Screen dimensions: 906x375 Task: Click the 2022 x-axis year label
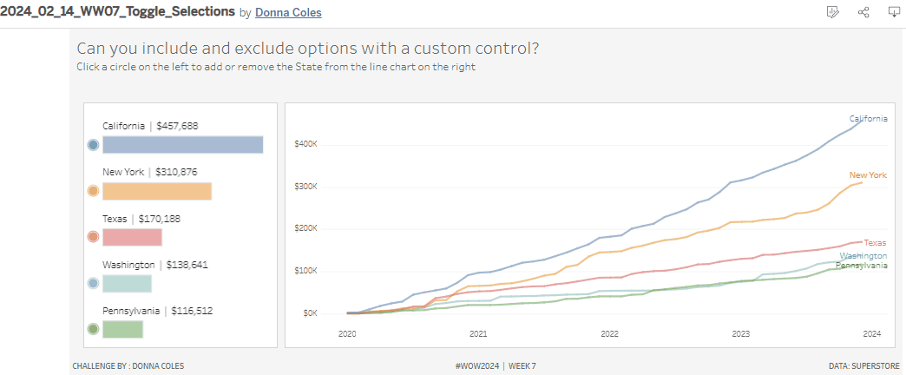(609, 333)
